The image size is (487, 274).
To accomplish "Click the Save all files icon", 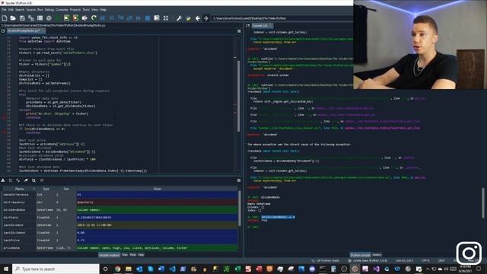I will (x=31, y=18).
